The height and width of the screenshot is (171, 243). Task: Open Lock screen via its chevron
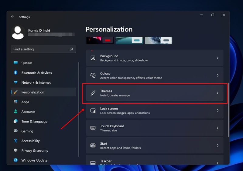point(217,110)
